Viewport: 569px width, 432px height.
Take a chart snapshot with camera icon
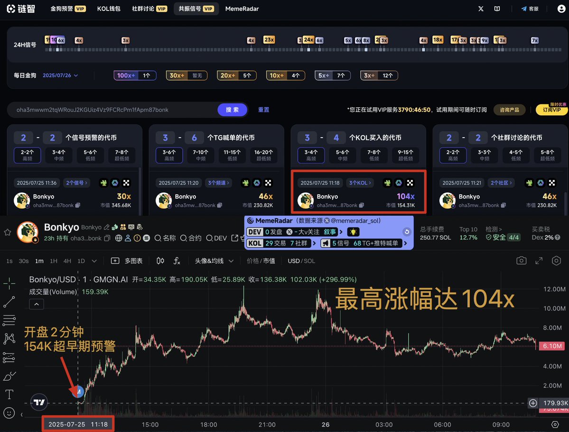522,261
